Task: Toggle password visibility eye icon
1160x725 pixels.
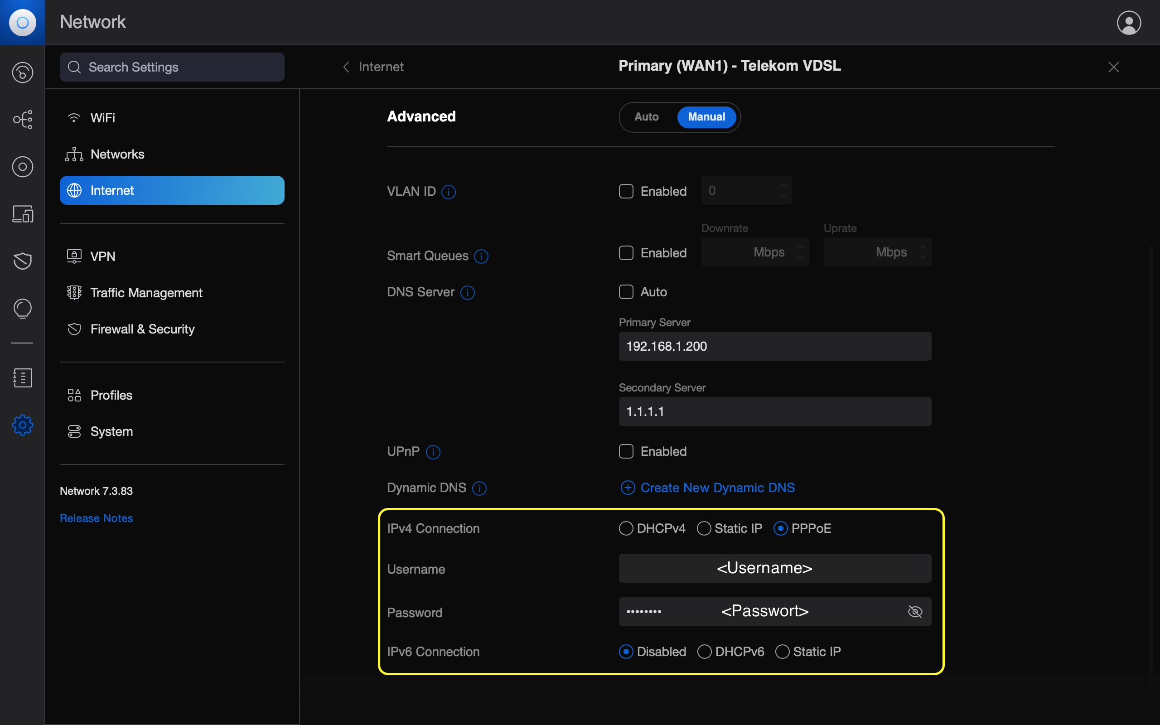Action: pos(914,612)
